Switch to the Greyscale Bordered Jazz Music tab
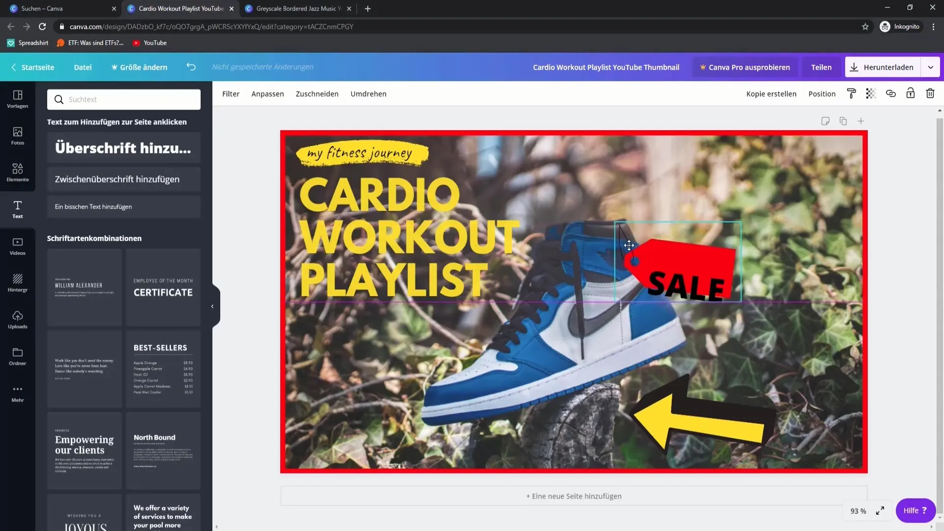The image size is (944, 531). 298,8
